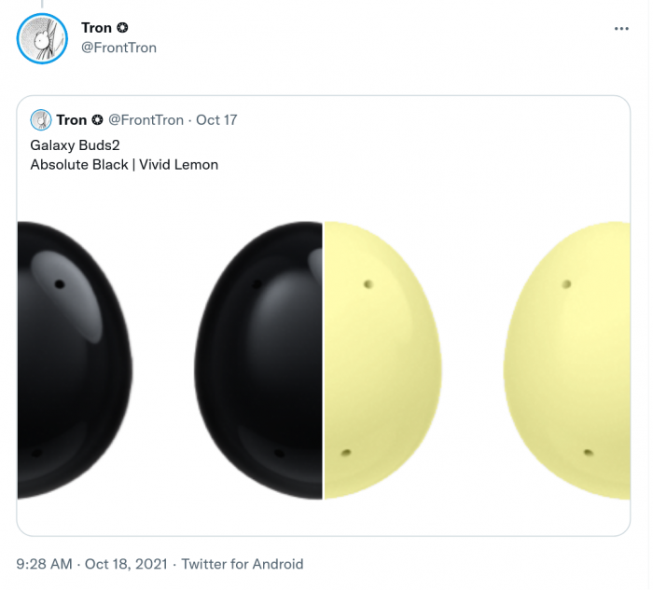Viewport: 653px width, 590px height.
Task: Open the quoted tweet's "Oct 17" date
Action: coord(216,120)
